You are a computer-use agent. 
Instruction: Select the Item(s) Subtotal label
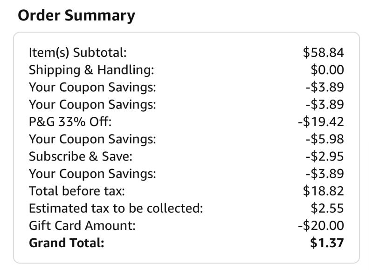tap(77, 53)
